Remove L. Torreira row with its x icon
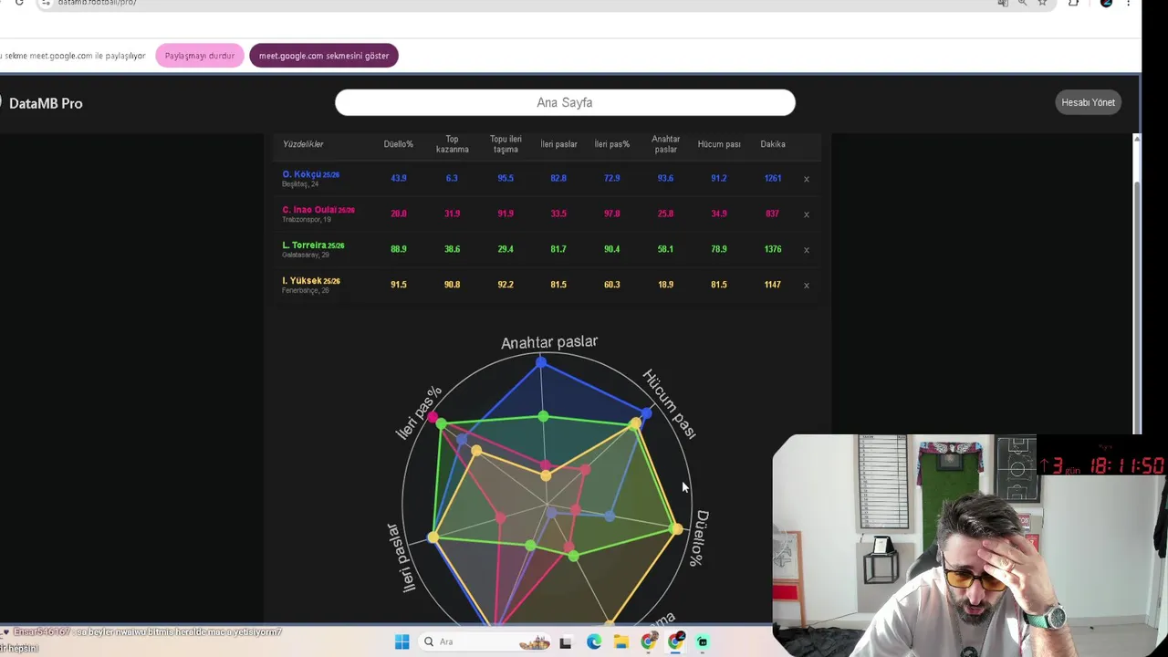1168x657 pixels. [806, 250]
